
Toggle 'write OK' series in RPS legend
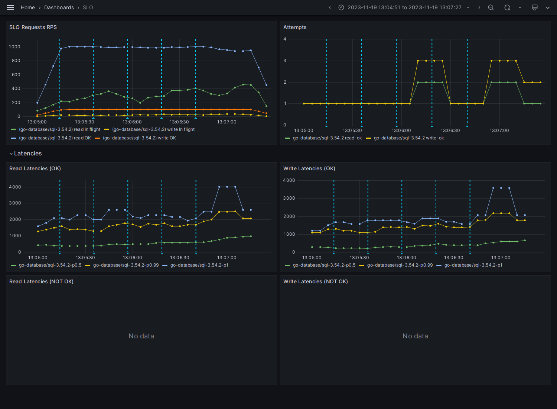[139, 138]
